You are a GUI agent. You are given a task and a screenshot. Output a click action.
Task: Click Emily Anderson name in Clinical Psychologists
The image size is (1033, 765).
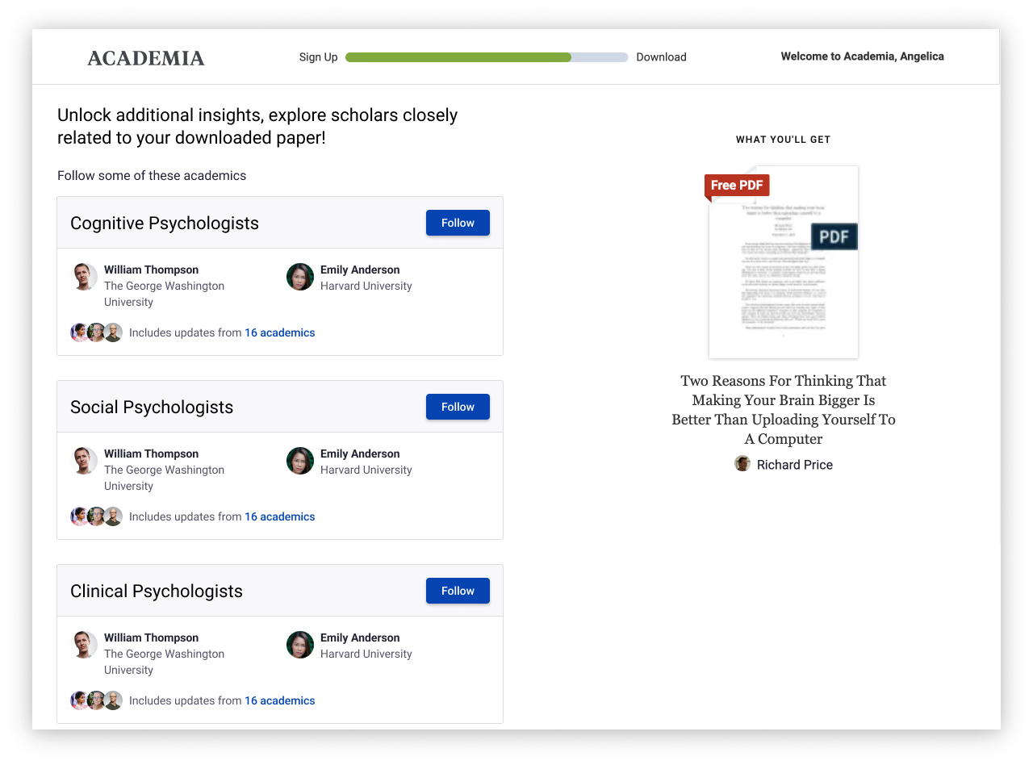(360, 637)
